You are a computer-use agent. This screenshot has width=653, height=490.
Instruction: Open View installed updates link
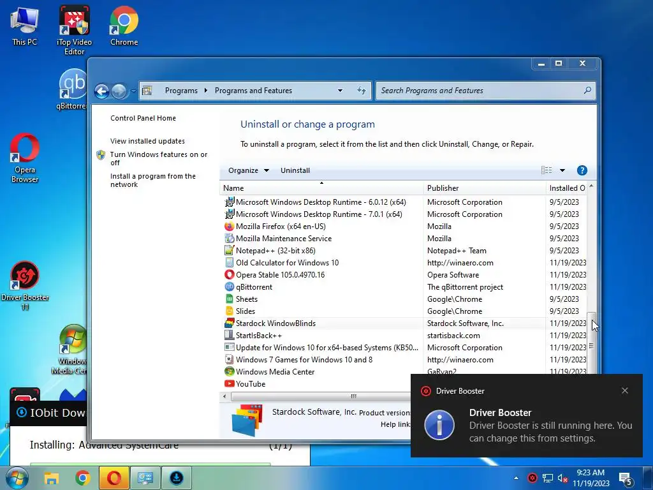point(147,141)
